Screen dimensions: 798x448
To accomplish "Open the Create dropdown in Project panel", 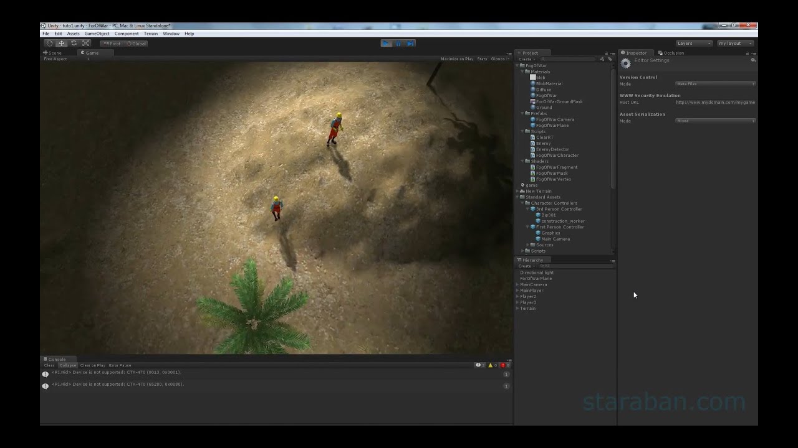I will [x=526, y=59].
